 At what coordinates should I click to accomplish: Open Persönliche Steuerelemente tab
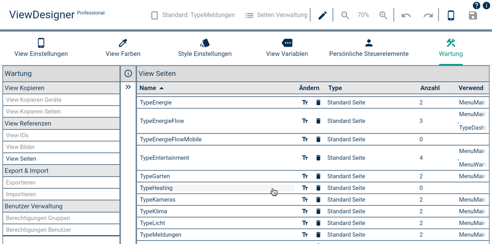pos(369,48)
